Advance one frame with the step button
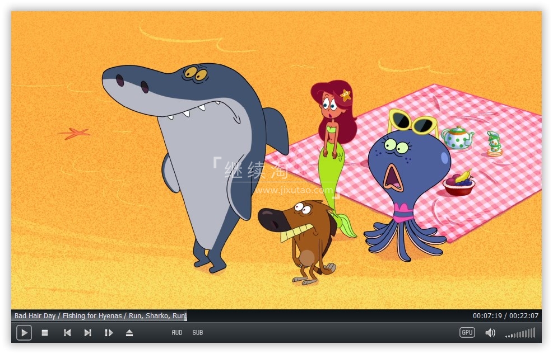This screenshot has width=553, height=354. click(x=108, y=333)
